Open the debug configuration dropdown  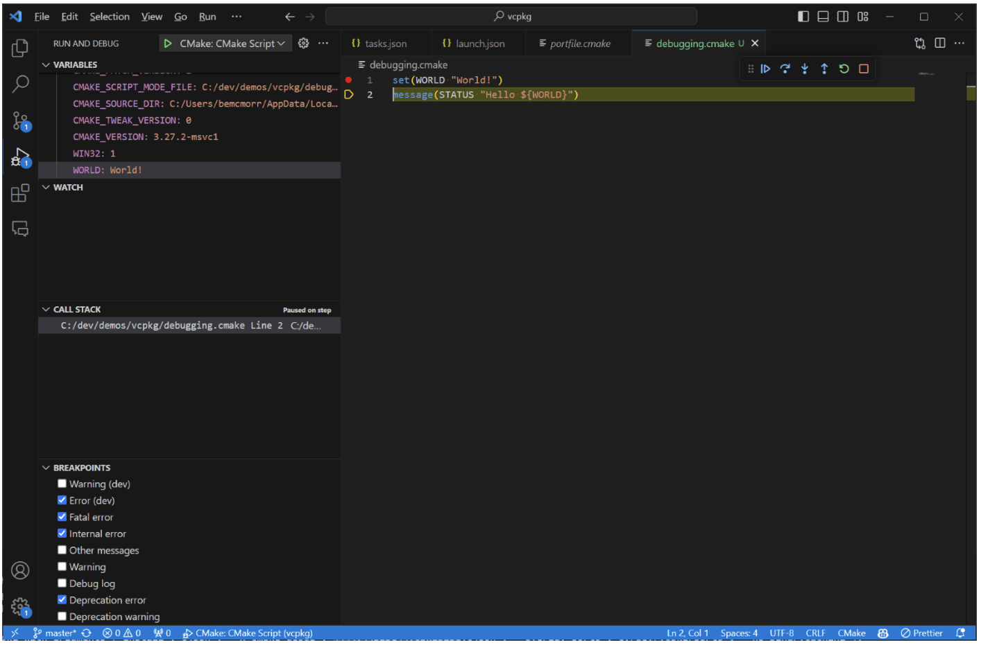tap(281, 42)
